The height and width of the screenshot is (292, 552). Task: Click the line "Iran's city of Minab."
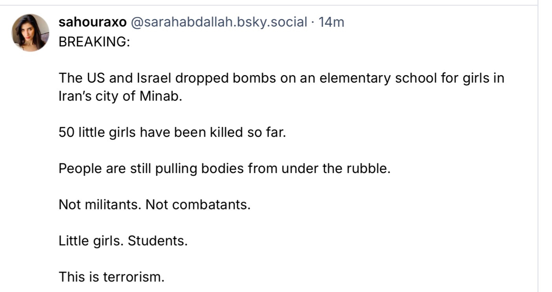point(120,97)
